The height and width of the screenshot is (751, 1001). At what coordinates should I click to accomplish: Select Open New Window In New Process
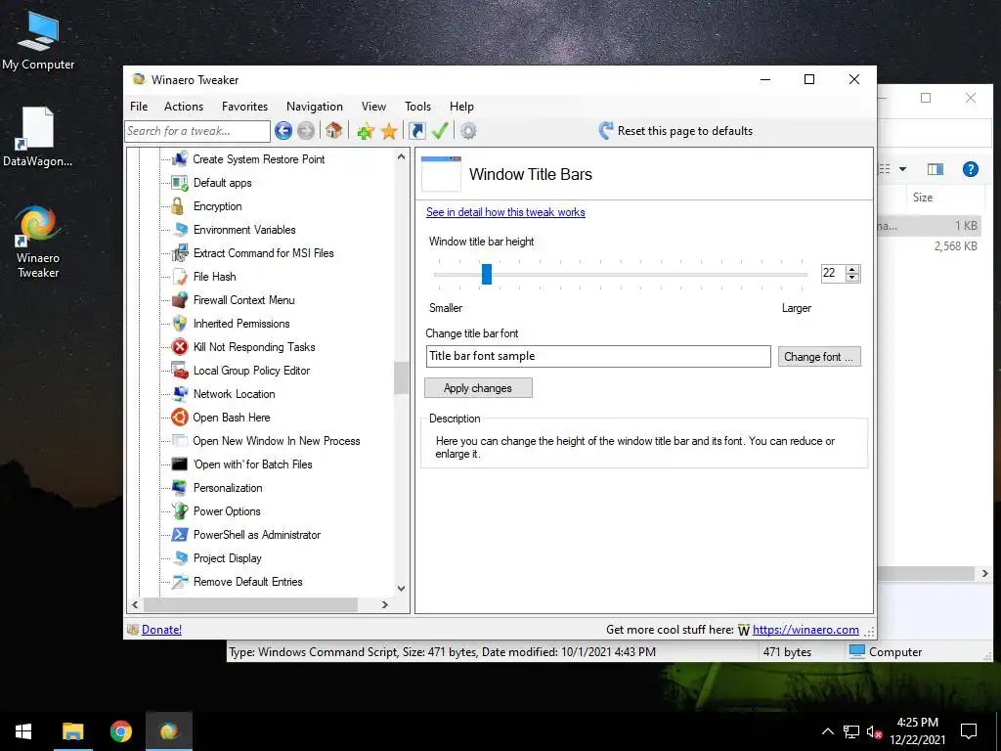coord(277,441)
